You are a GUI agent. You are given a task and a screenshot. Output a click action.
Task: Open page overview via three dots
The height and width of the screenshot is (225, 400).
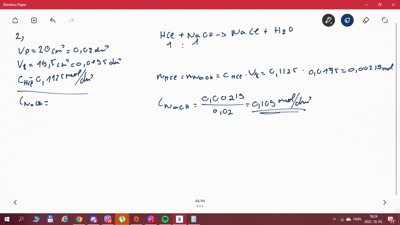[x=200, y=206]
